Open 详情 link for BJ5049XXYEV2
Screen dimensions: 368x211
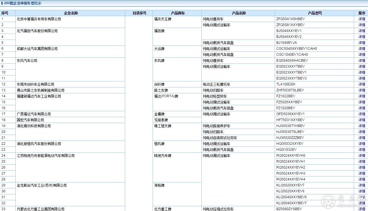click(x=362, y=37)
